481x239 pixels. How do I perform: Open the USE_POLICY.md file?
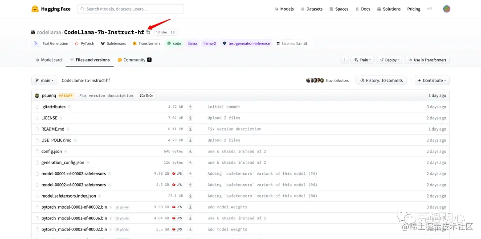[x=57, y=140]
